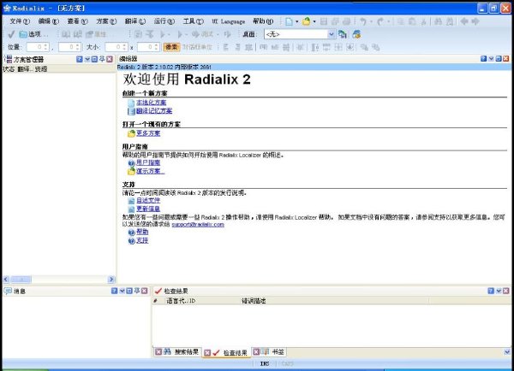
Task: Toggle the 对话框单位 dialog units button
Action: (x=197, y=47)
